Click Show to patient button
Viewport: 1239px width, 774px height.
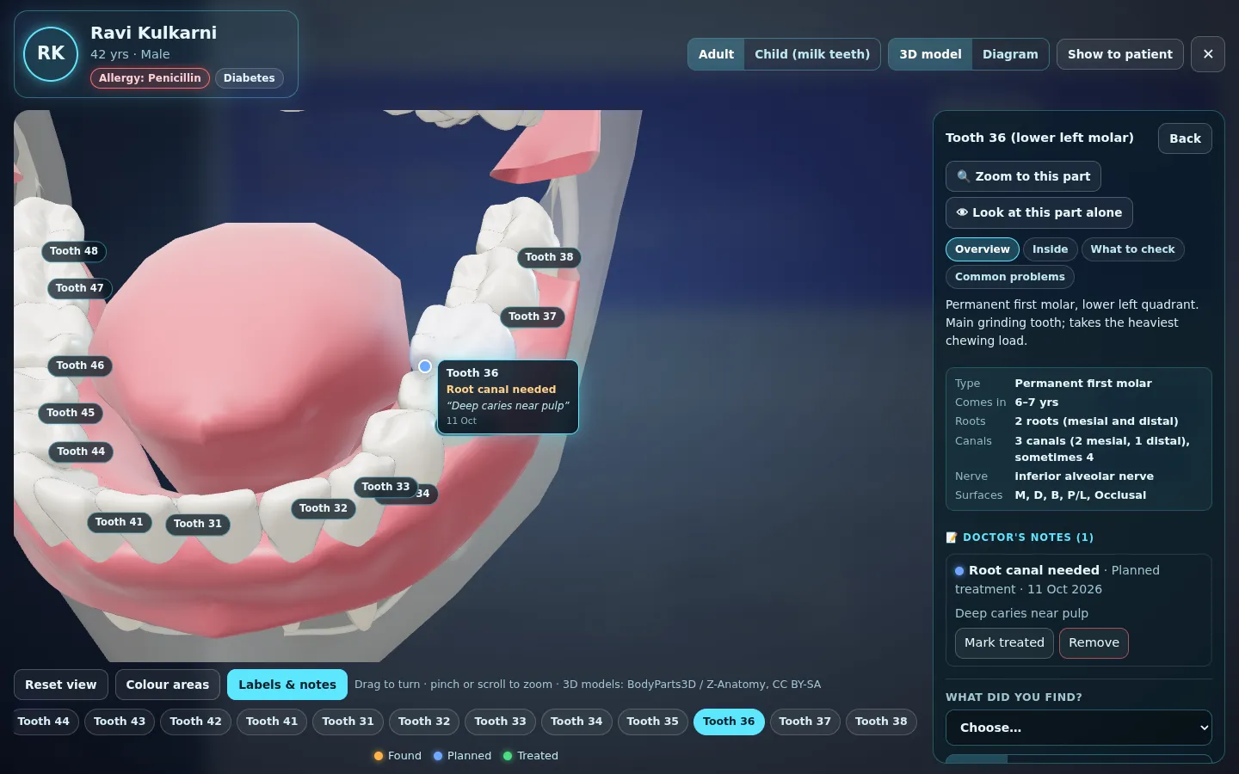click(1120, 54)
